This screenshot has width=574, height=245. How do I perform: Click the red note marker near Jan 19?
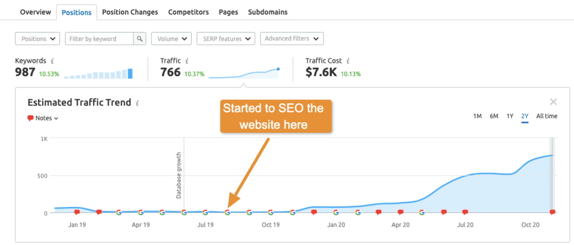[77, 212]
